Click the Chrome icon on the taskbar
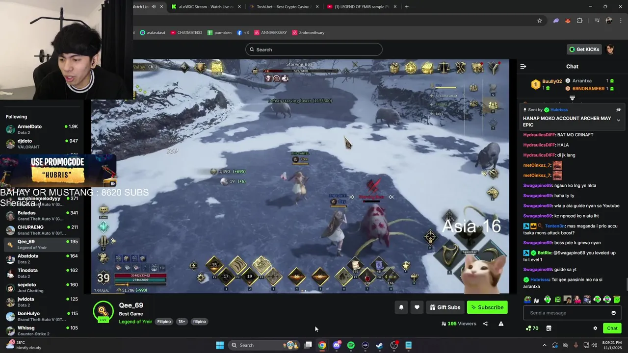This screenshot has width=628, height=353. (x=322, y=345)
